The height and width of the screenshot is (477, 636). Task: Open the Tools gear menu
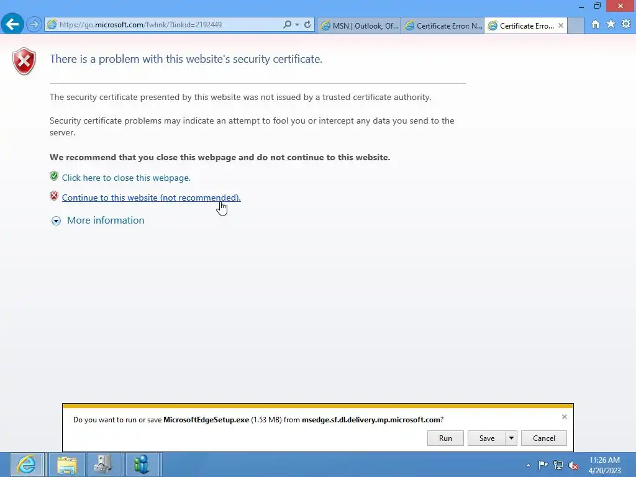click(626, 24)
